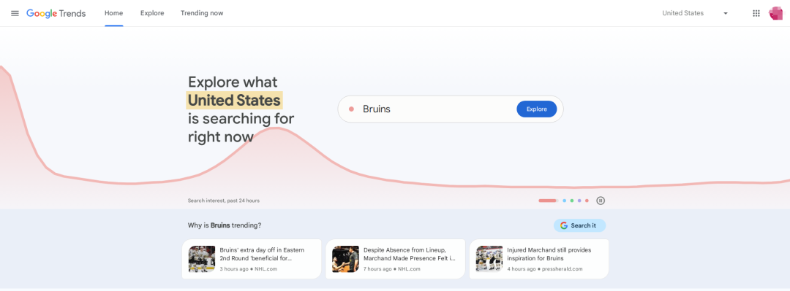Select the purple carousel dot
Screen dimensions: 790x291
(x=579, y=201)
